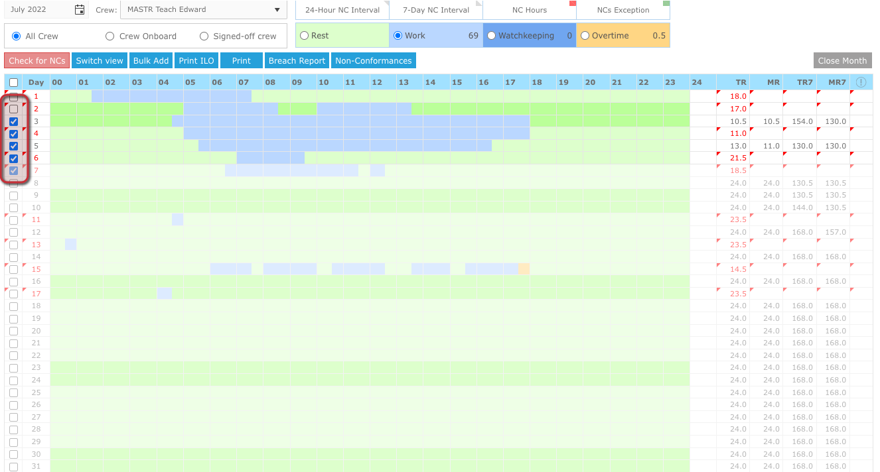Check the box for day 2

pyautogui.click(x=13, y=109)
